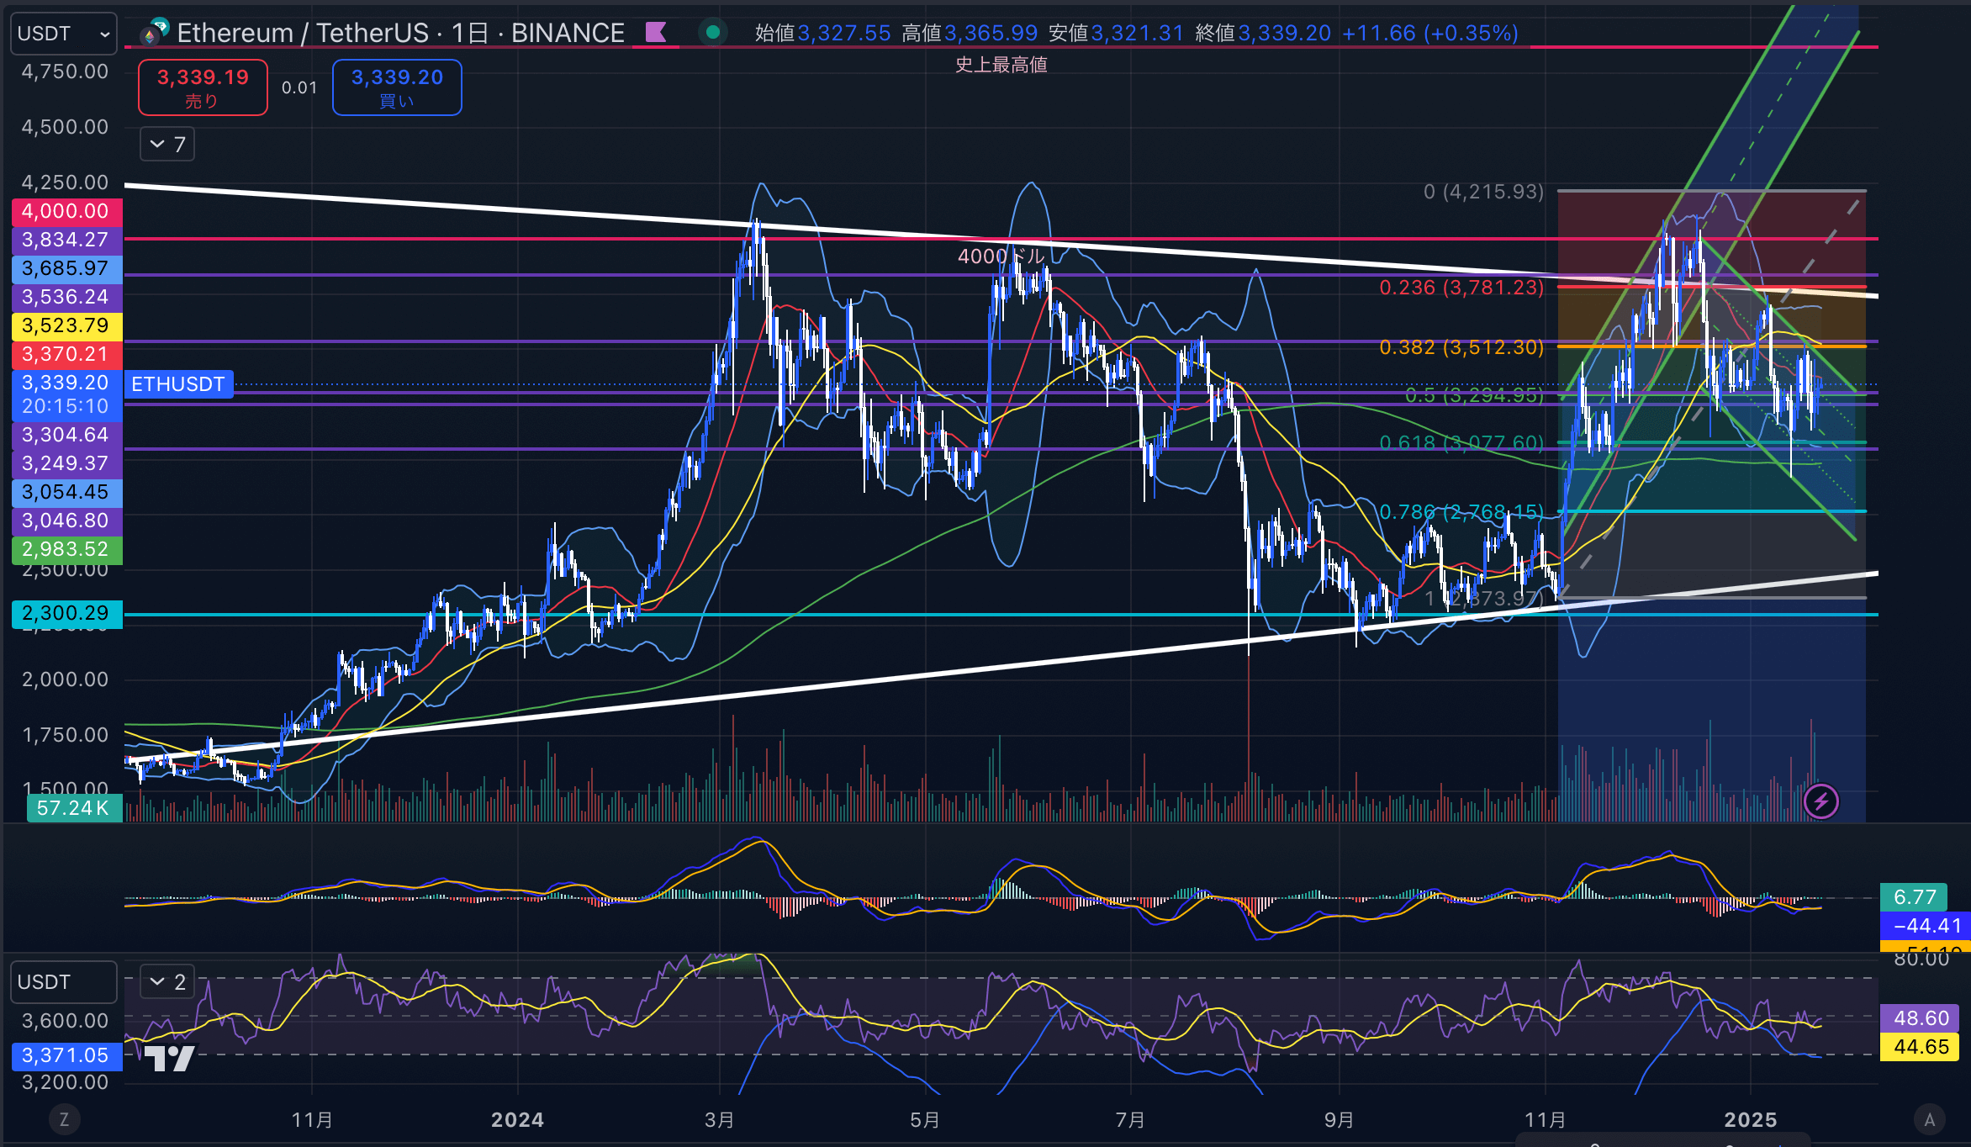The image size is (1971, 1147).
Task: Click the red 3,339.19 sell button
Action: coord(203,87)
